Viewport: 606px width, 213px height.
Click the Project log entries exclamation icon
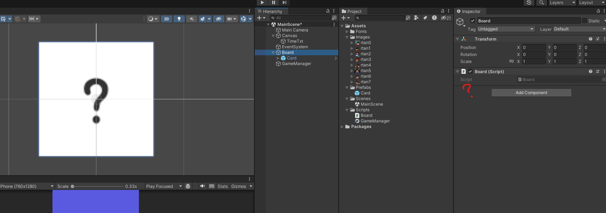[434, 18]
